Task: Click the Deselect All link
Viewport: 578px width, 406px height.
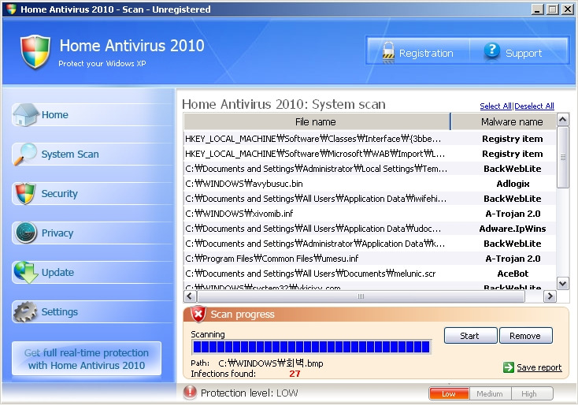Action: tap(534, 106)
